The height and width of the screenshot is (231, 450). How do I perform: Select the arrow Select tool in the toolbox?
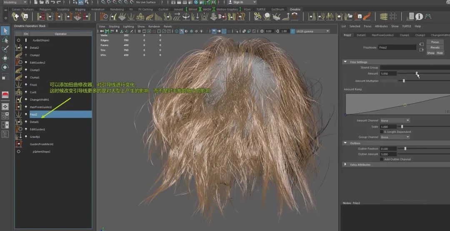[5, 31]
